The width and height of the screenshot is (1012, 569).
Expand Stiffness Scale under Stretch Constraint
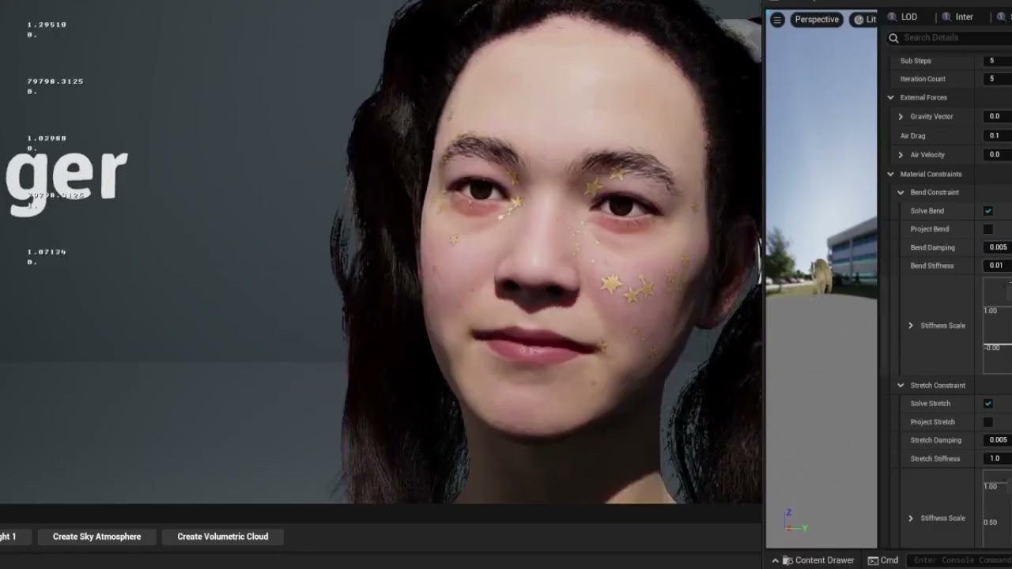pyautogui.click(x=911, y=518)
